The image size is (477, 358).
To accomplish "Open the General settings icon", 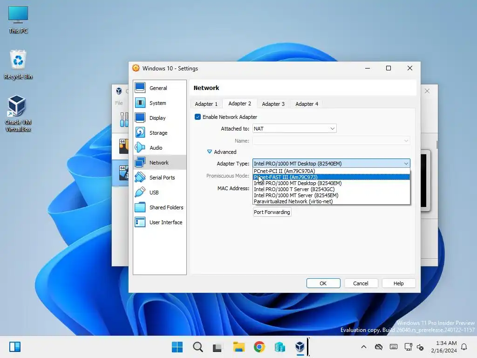I will tap(140, 88).
